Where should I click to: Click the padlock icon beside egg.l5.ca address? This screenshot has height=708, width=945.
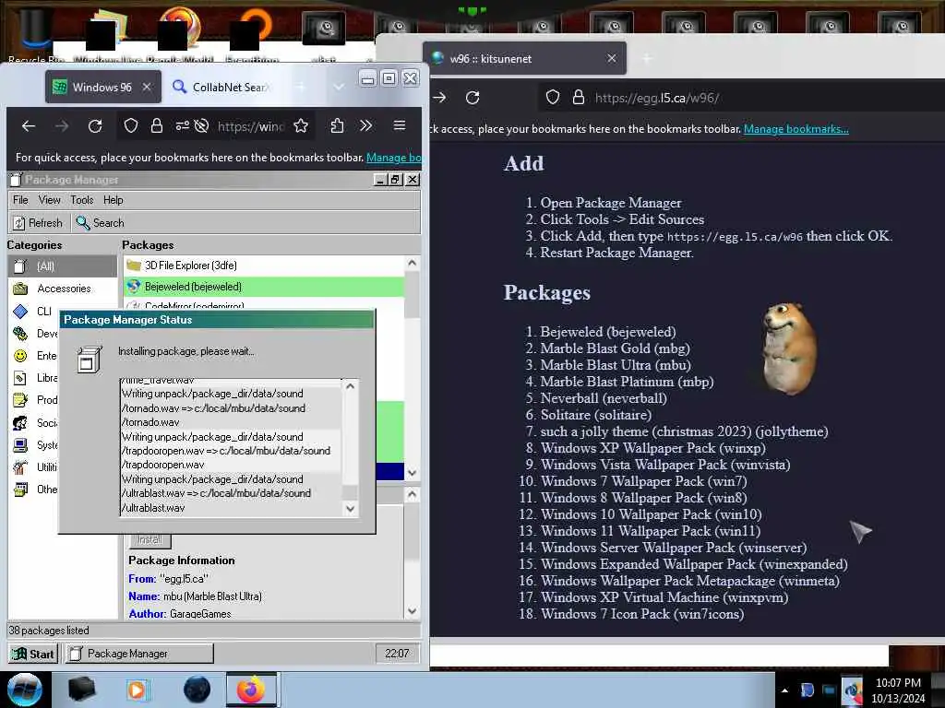[578, 98]
